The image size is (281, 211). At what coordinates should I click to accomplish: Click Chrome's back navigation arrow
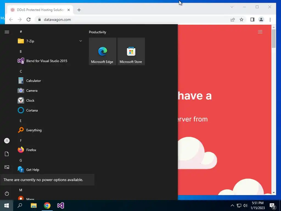click(11, 20)
